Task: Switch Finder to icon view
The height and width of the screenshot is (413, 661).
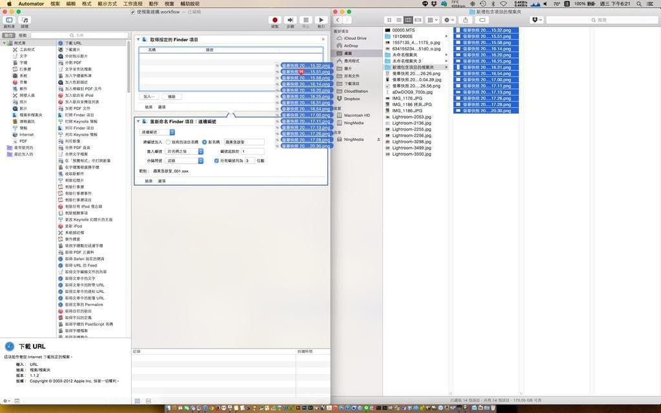Action: [x=389, y=20]
